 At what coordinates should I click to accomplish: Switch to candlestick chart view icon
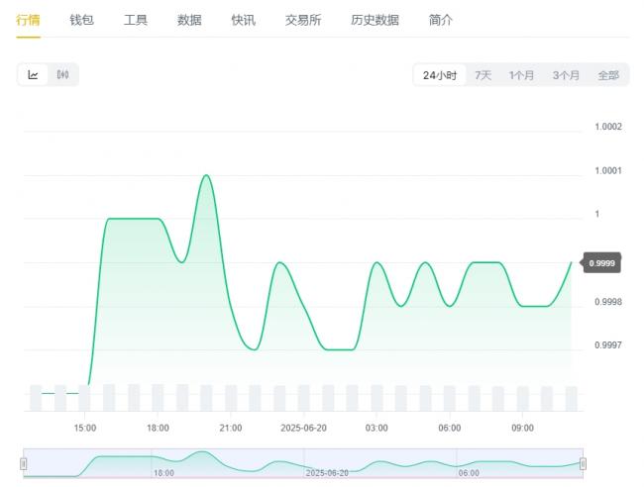coord(62,74)
